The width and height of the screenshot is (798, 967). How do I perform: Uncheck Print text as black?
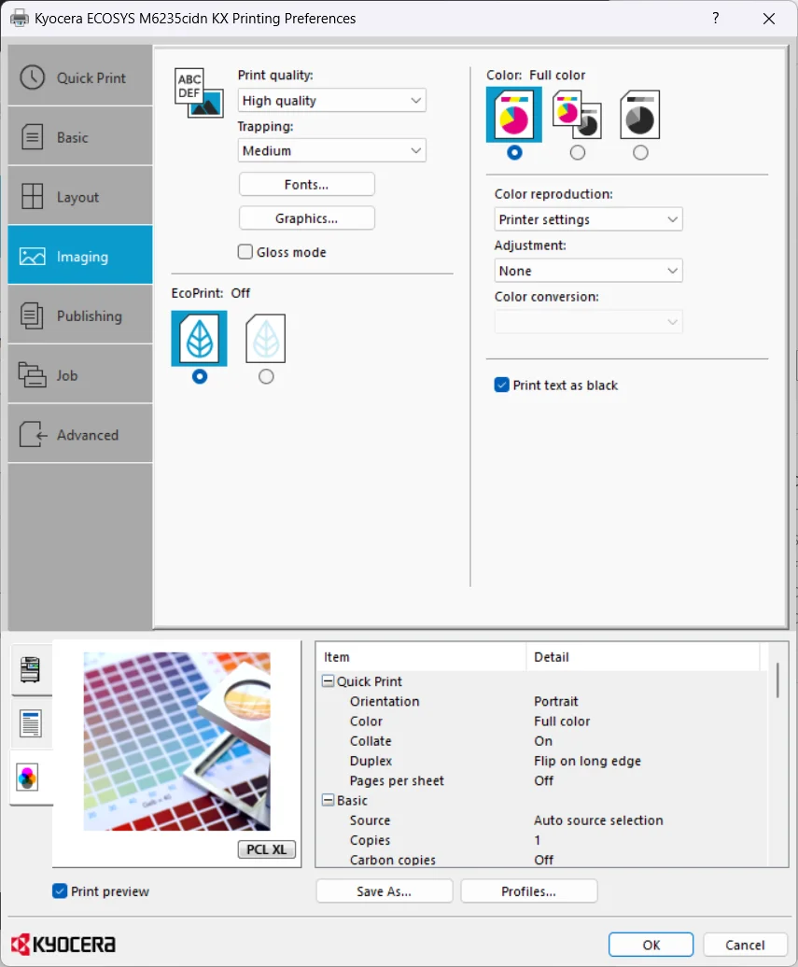(x=502, y=385)
